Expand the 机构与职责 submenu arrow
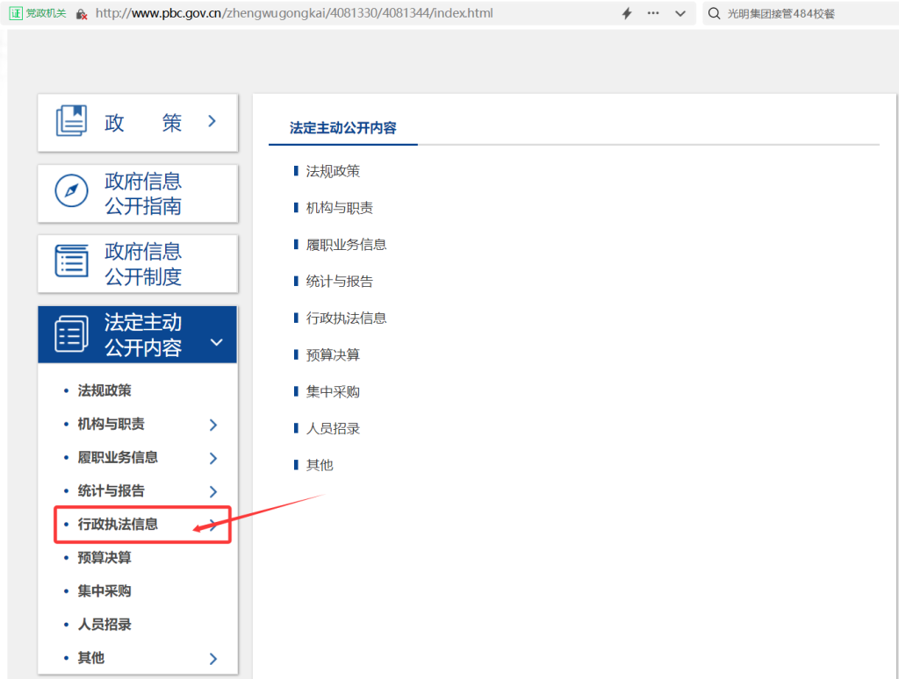899x679 pixels. [x=213, y=425]
